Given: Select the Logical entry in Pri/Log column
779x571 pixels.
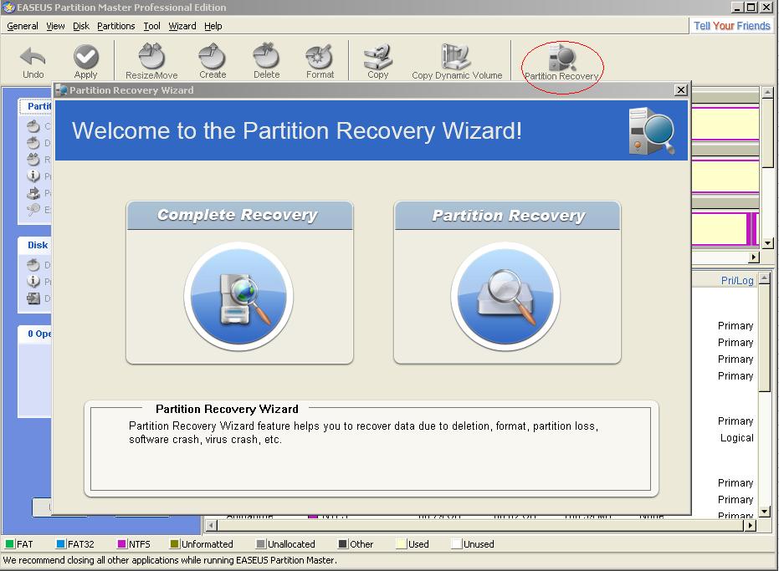Looking at the screenshot, I should click(737, 438).
